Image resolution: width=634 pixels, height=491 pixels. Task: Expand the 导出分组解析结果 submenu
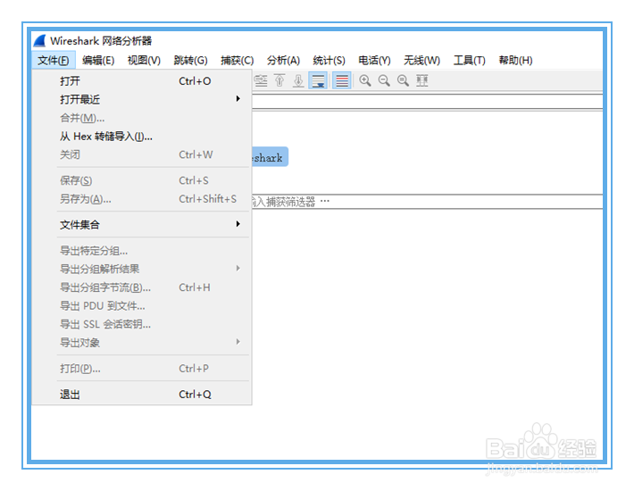point(142,269)
